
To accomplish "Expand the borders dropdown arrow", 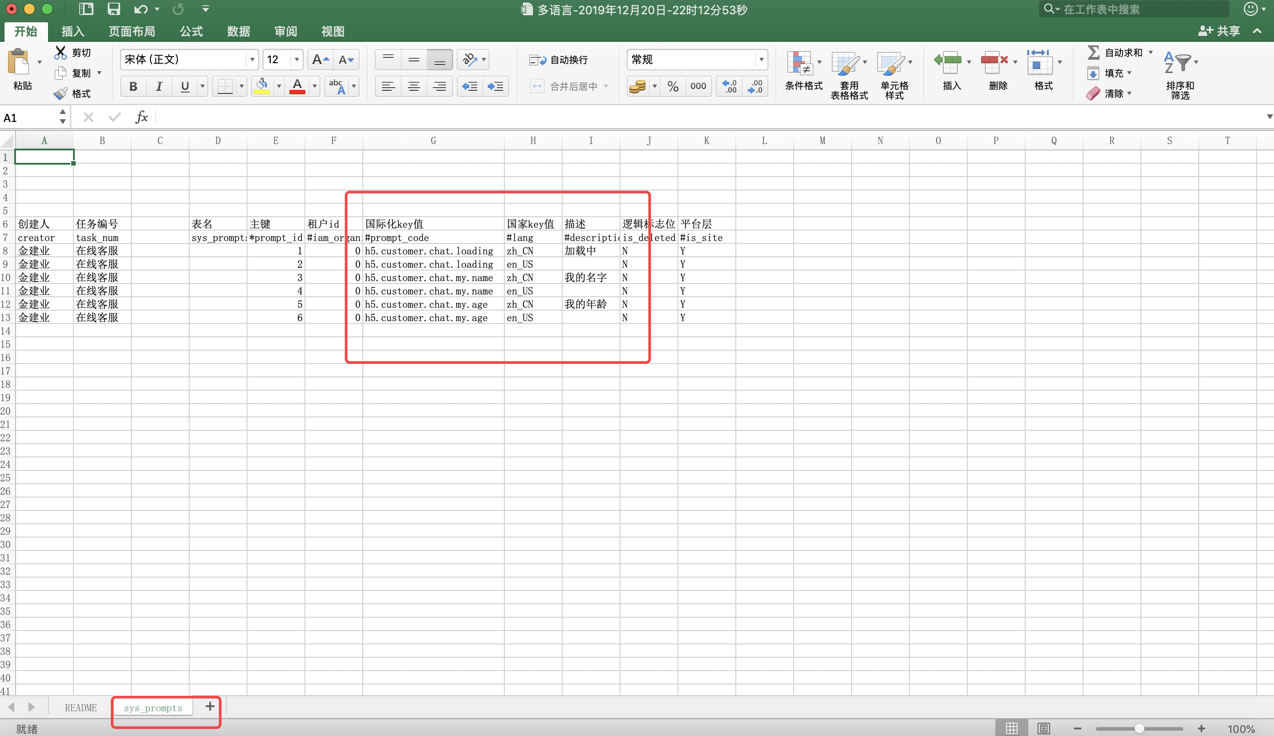I will (242, 86).
